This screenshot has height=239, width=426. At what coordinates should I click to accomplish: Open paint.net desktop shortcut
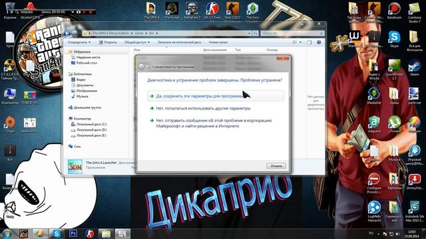414,96
